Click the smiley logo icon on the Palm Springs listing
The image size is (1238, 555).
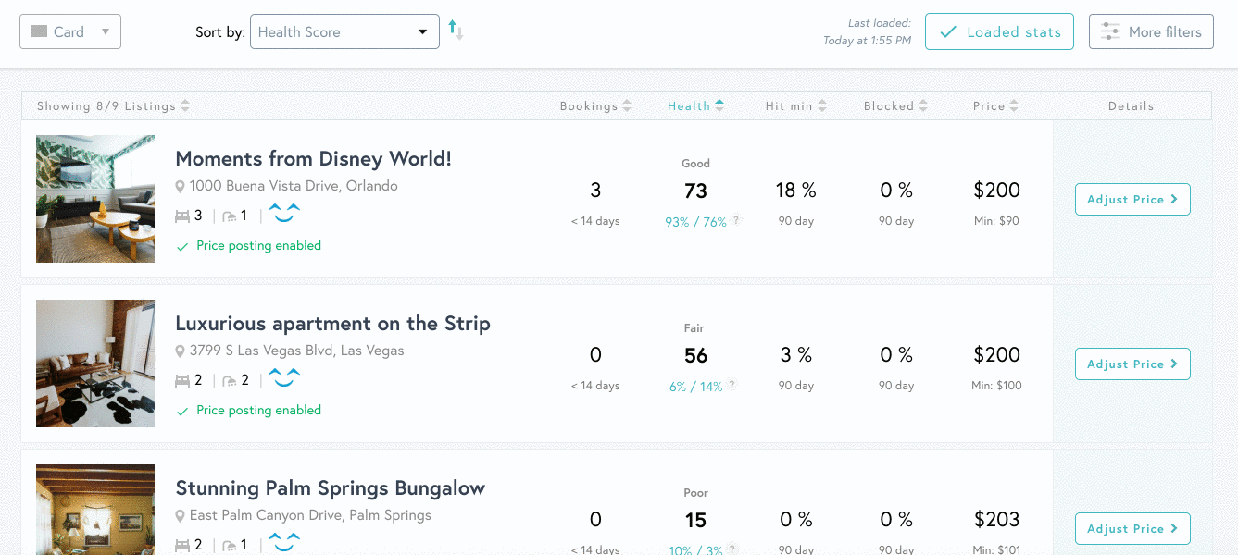point(284,542)
